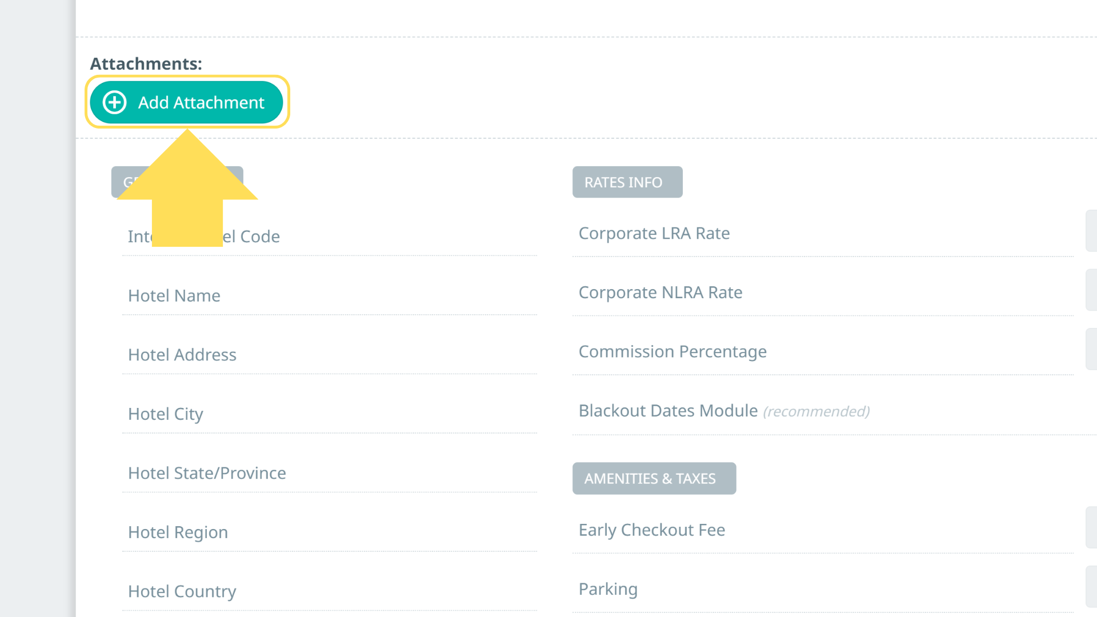Select the Corporate NLRA Rate row
The height and width of the screenshot is (617, 1097).
tap(660, 293)
